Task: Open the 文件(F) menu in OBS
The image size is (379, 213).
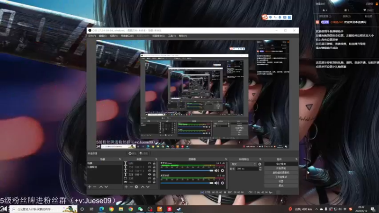Action: [92, 36]
